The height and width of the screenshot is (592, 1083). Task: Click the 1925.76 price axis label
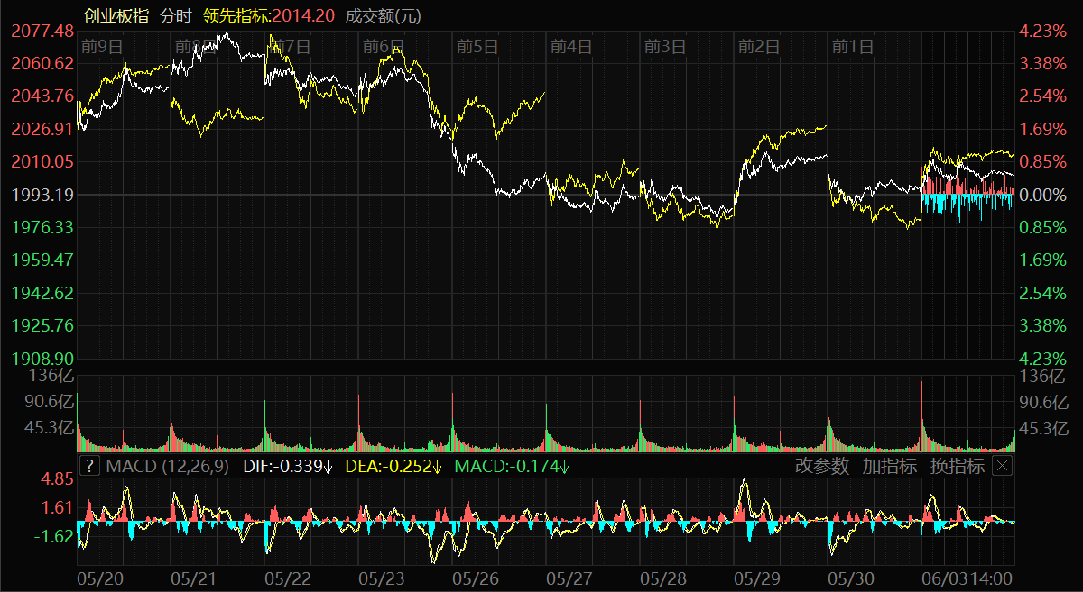tap(42, 325)
